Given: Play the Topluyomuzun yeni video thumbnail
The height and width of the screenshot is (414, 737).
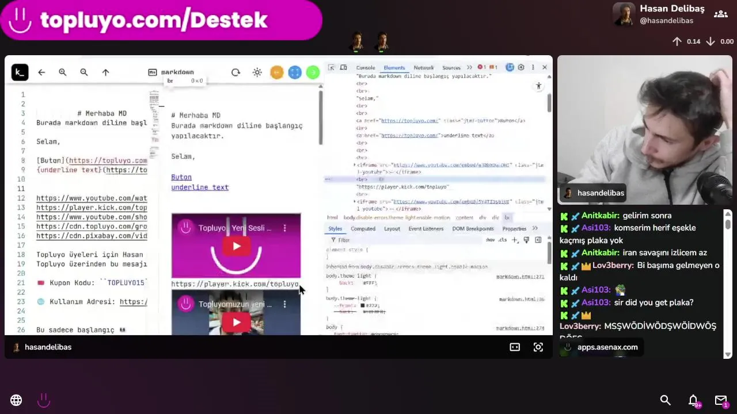Looking at the screenshot, I should pyautogui.click(x=236, y=323).
